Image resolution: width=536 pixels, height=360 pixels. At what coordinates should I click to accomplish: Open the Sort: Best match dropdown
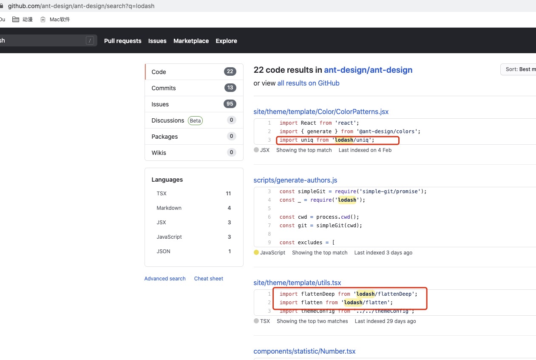click(x=518, y=69)
